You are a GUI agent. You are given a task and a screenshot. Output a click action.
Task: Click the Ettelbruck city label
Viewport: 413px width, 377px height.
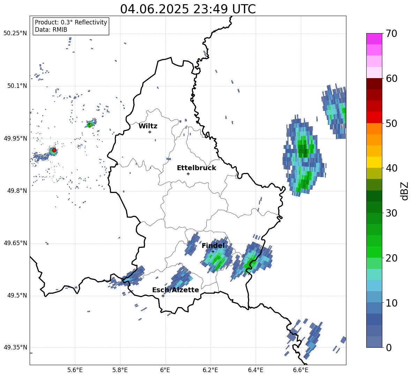click(196, 168)
